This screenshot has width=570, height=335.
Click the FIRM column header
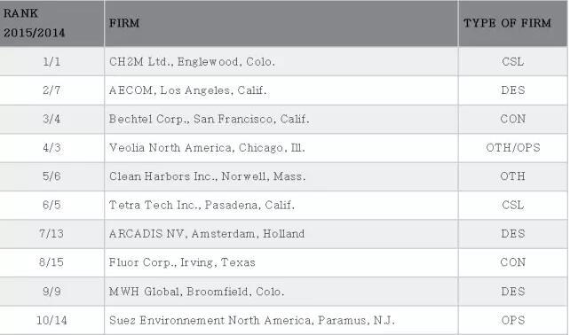pos(281,23)
